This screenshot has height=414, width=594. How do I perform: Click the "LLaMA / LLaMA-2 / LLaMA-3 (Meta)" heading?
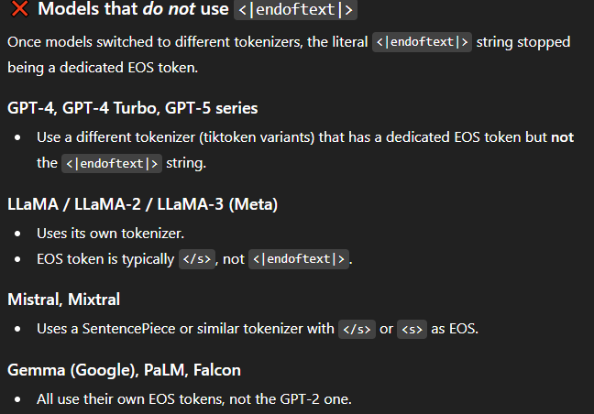tap(142, 203)
